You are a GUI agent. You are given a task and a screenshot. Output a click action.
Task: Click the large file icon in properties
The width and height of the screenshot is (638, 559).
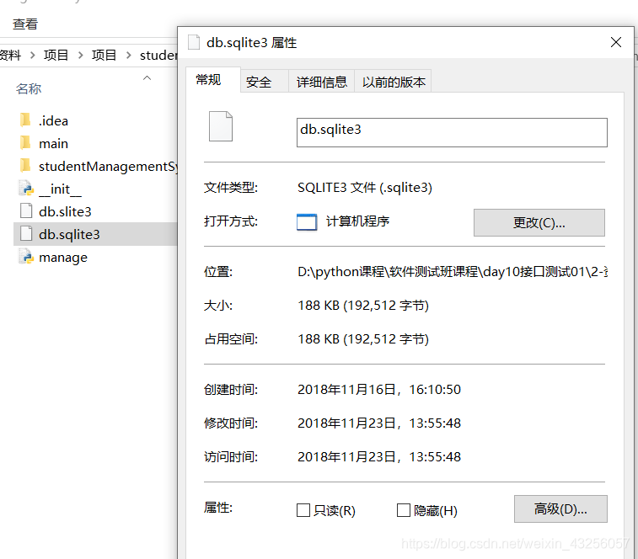pos(221,126)
